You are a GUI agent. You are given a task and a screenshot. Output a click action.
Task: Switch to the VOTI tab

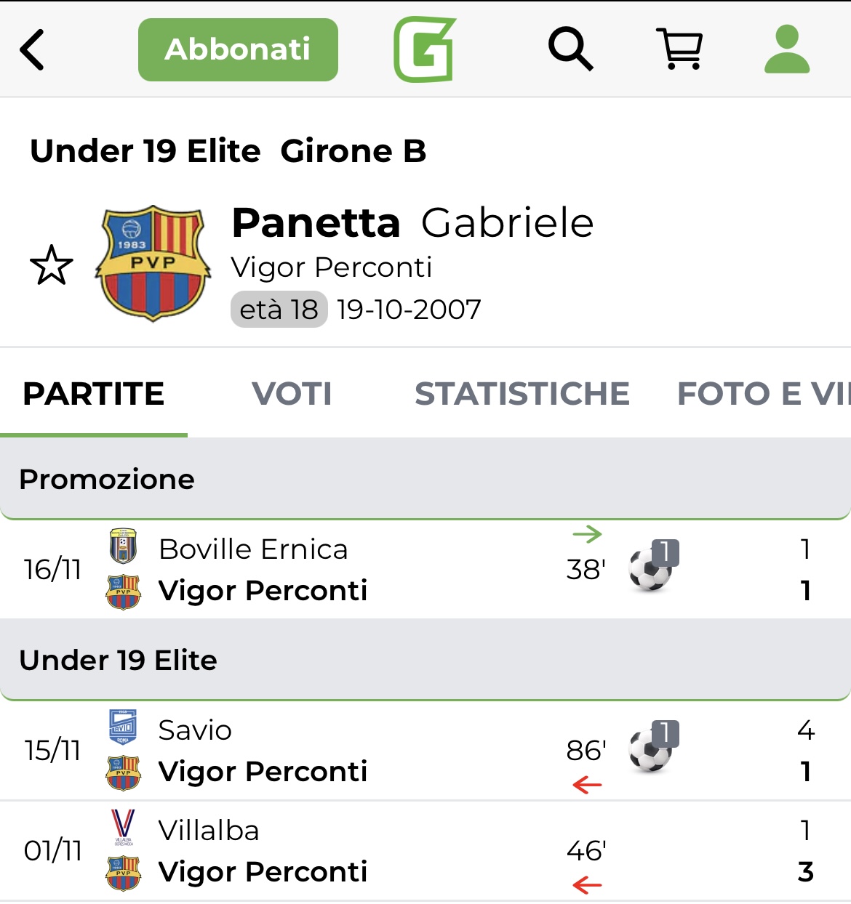pyautogui.click(x=292, y=394)
